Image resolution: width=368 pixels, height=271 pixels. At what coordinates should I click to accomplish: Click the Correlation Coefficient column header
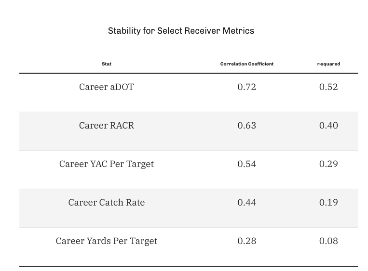click(x=247, y=64)
